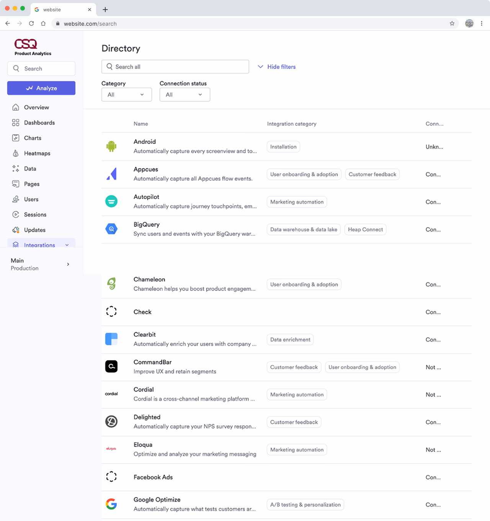The height and width of the screenshot is (521, 490).
Task: Click the Data enrichment tag
Action: (290, 339)
